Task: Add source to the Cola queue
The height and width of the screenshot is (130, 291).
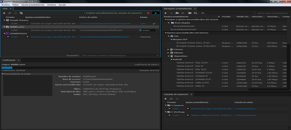Action: (x=4, y=13)
